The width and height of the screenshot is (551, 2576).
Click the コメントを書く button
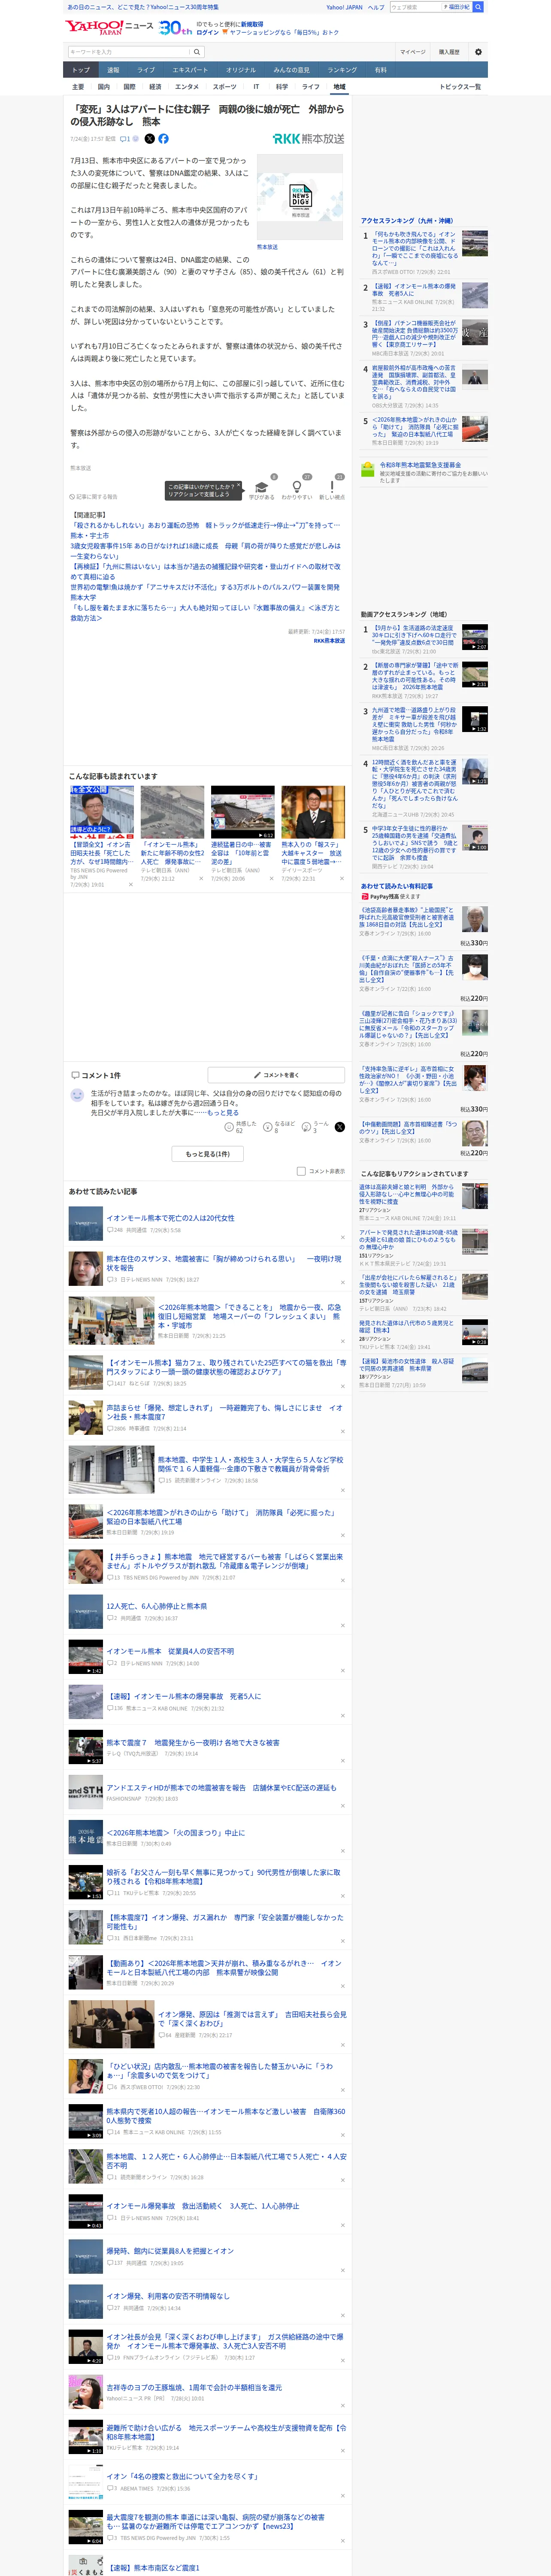[x=276, y=1075]
